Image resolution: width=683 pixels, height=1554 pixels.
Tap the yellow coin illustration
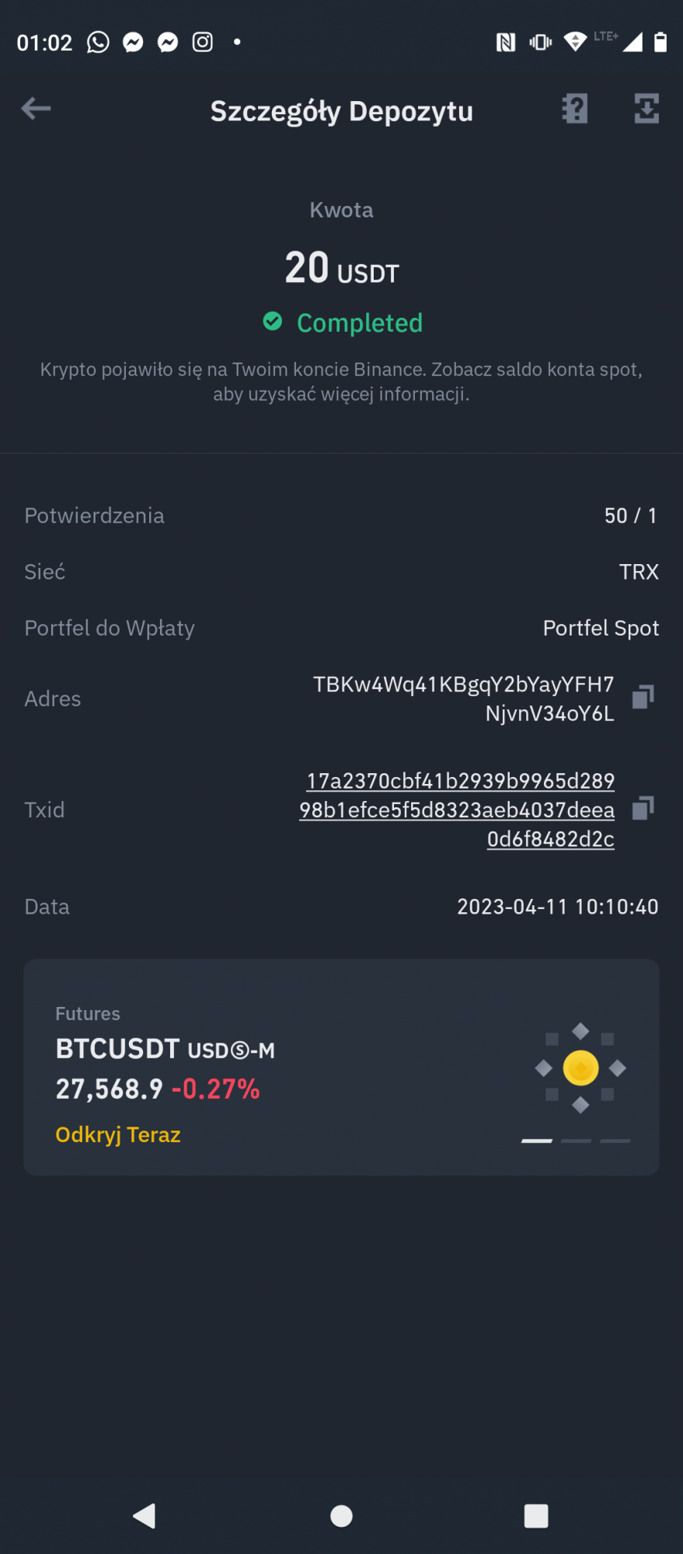580,1068
